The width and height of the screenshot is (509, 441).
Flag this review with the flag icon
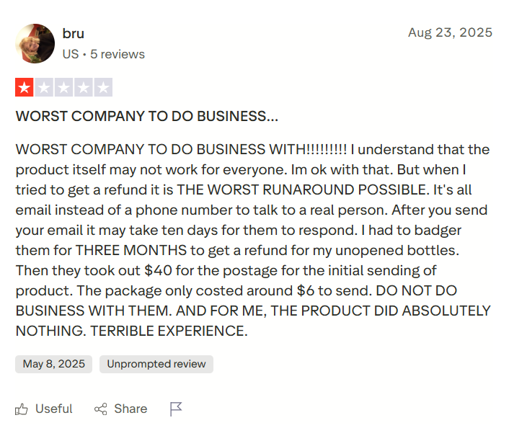point(176,409)
